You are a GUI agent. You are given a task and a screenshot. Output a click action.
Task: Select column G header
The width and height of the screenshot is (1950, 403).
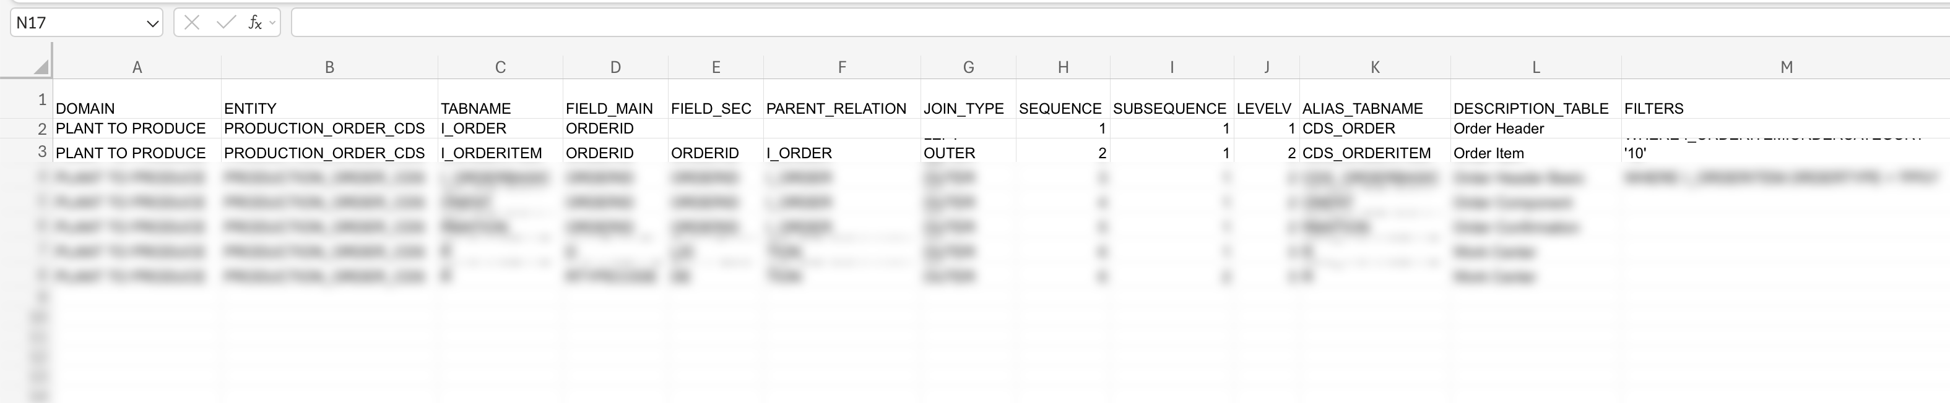tap(968, 67)
